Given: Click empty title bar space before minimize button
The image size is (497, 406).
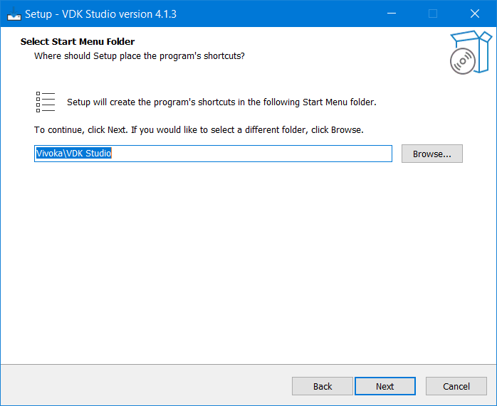Looking at the screenshot, I should 285,14.
